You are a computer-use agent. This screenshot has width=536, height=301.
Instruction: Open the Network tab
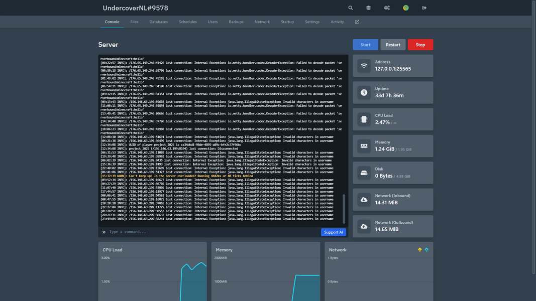(x=262, y=22)
